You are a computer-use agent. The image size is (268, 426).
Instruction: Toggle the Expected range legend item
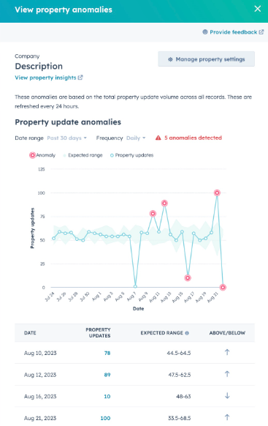83,155
